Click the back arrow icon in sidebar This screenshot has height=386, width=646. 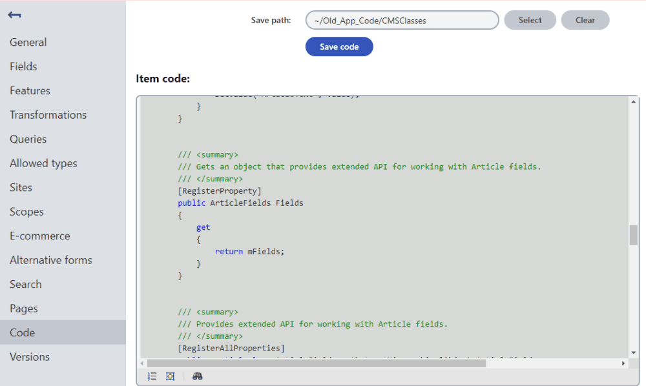14,15
